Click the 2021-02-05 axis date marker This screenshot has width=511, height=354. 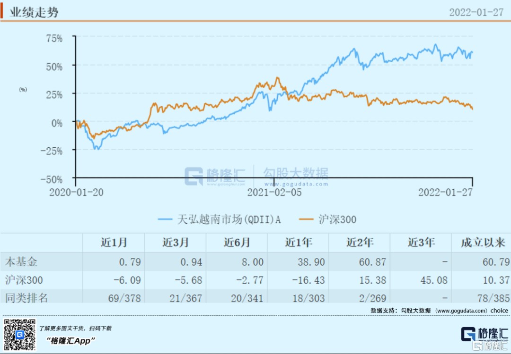275,193
